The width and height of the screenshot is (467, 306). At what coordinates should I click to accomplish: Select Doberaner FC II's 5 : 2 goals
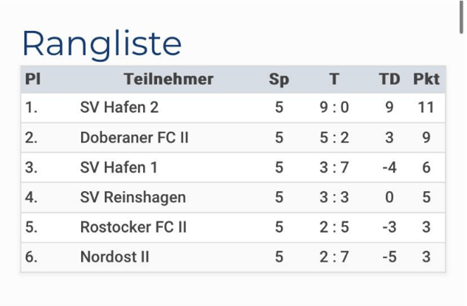334,138
